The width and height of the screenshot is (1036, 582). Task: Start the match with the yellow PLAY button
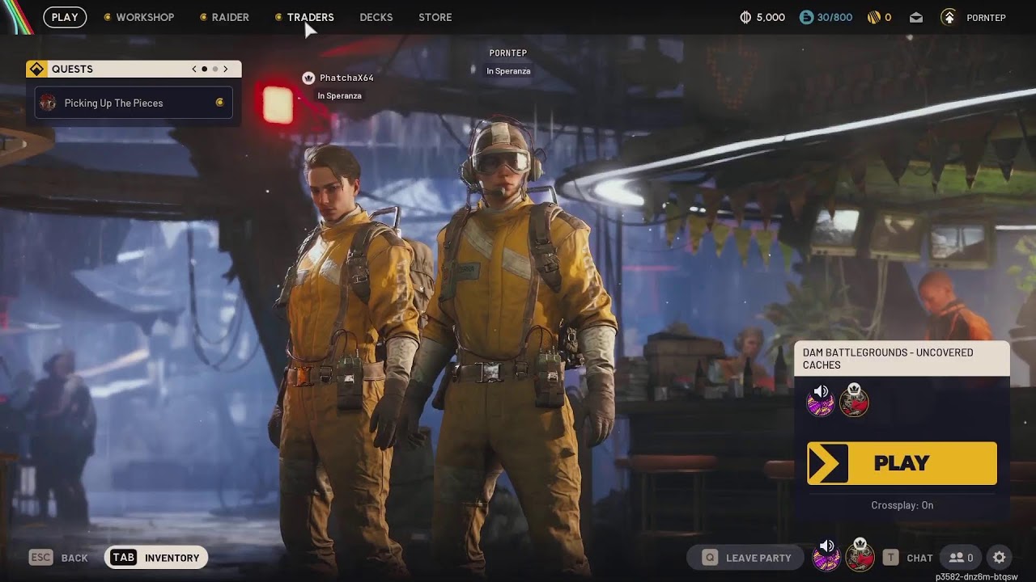point(902,463)
